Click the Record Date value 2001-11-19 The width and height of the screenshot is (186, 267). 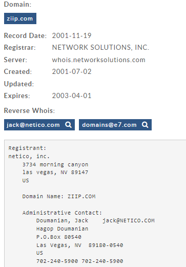tap(72, 35)
